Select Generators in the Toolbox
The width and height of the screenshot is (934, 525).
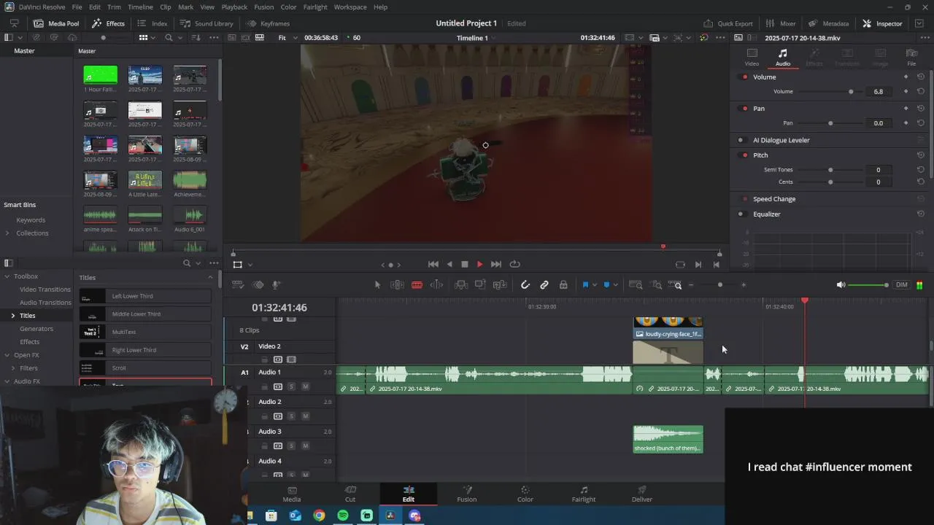click(x=36, y=329)
